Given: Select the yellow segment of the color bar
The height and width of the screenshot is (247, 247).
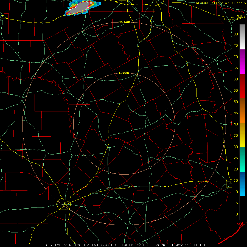Looking at the screenshot, I should [x=242, y=135].
